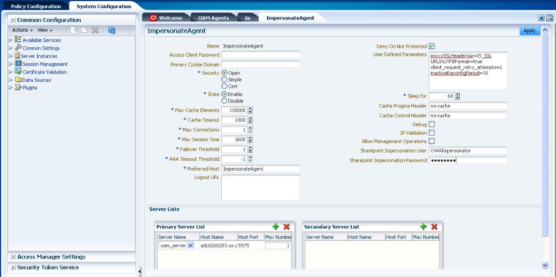Open the oam_server Server Name dropdown
The image size is (556, 277).
coord(190,245)
